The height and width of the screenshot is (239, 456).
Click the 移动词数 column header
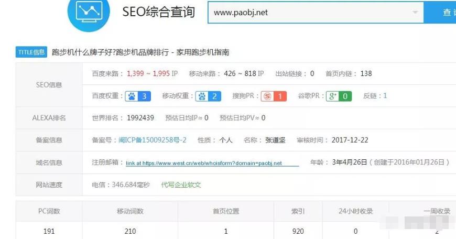click(130, 211)
